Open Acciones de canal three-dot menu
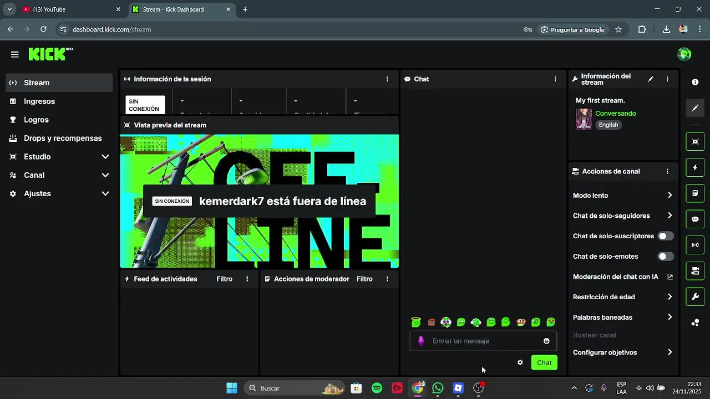 [x=667, y=172]
